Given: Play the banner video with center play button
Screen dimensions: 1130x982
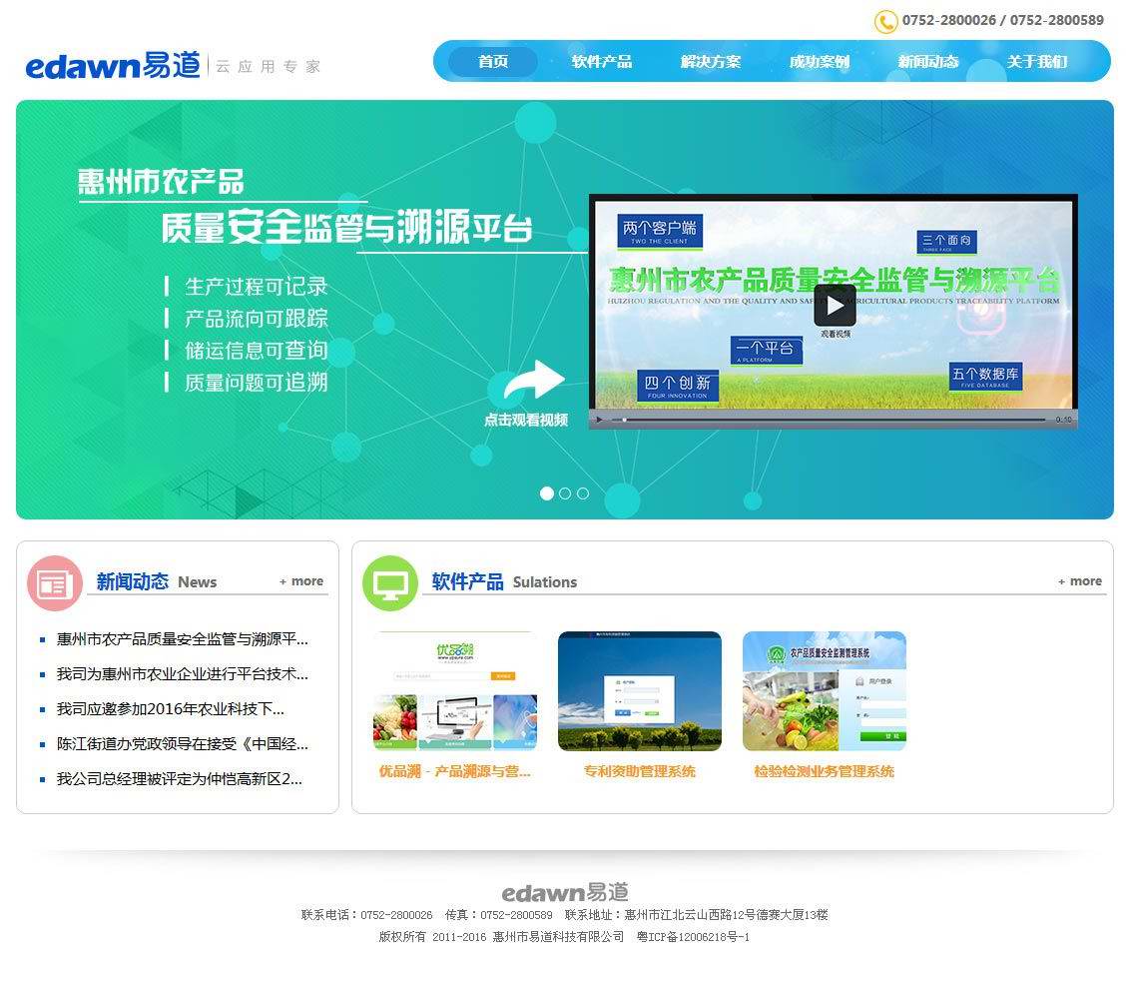Looking at the screenshot, I should tap(835, 306).
